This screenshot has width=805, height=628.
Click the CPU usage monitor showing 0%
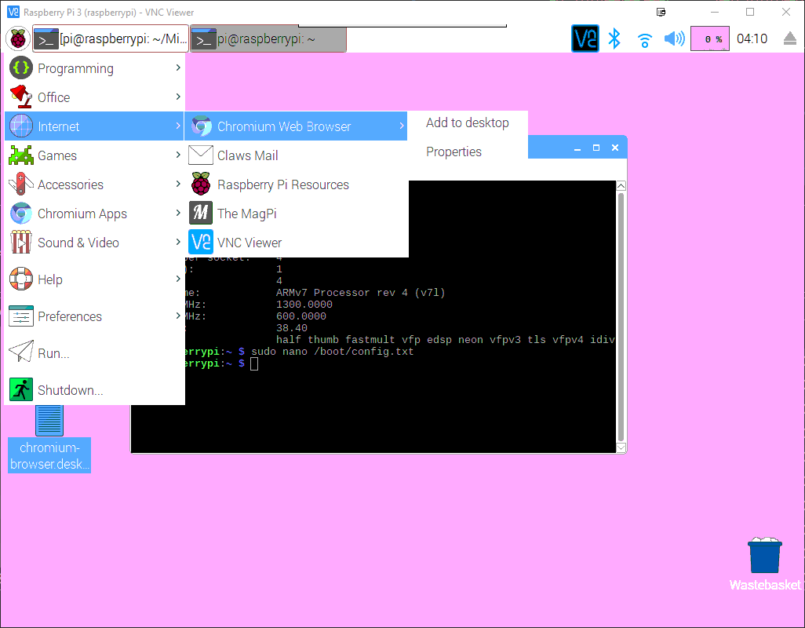709,38
